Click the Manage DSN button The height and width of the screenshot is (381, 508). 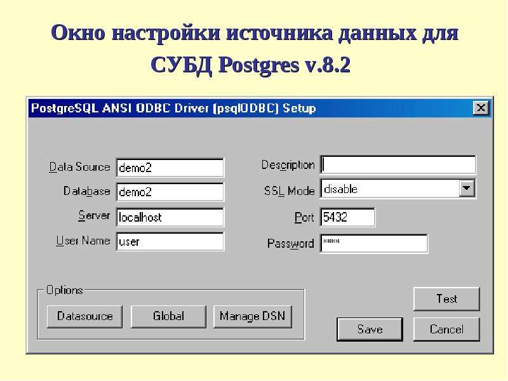tap(252, 316)
